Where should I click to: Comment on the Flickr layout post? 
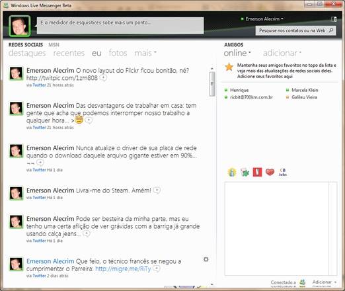103,77
